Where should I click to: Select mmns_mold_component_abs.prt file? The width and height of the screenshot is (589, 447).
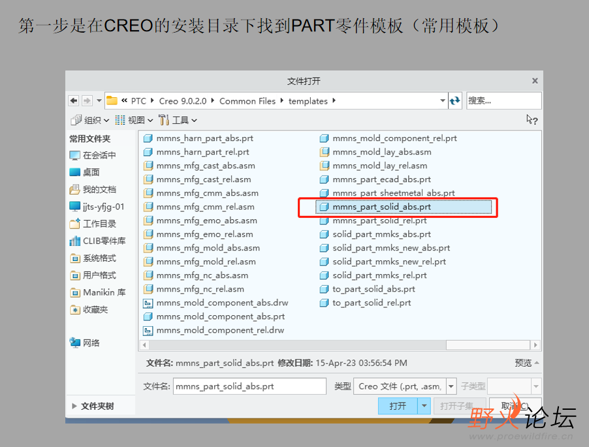(214, 316)
